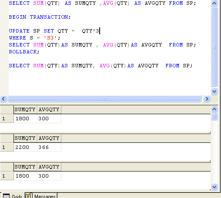Select AVGQTY header in third result grid
This screenshot has height=198, width=221.
[x=49, y=167]
